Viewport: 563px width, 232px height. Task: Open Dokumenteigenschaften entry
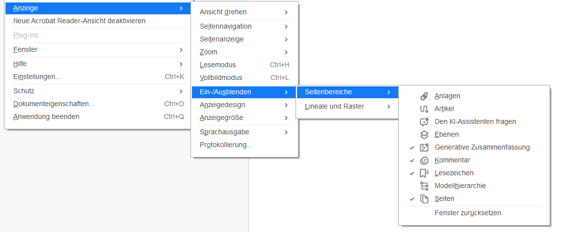point(53,104)
